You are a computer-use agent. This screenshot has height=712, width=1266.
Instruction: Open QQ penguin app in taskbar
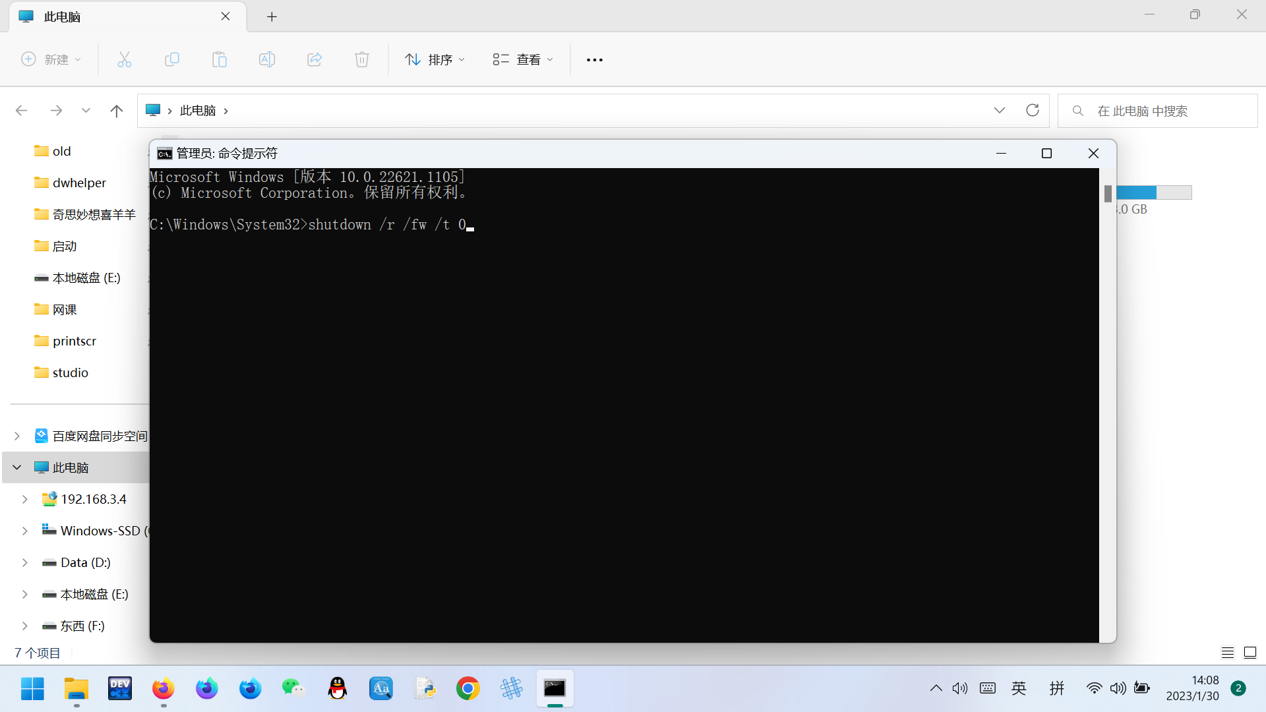click(337, 689)
